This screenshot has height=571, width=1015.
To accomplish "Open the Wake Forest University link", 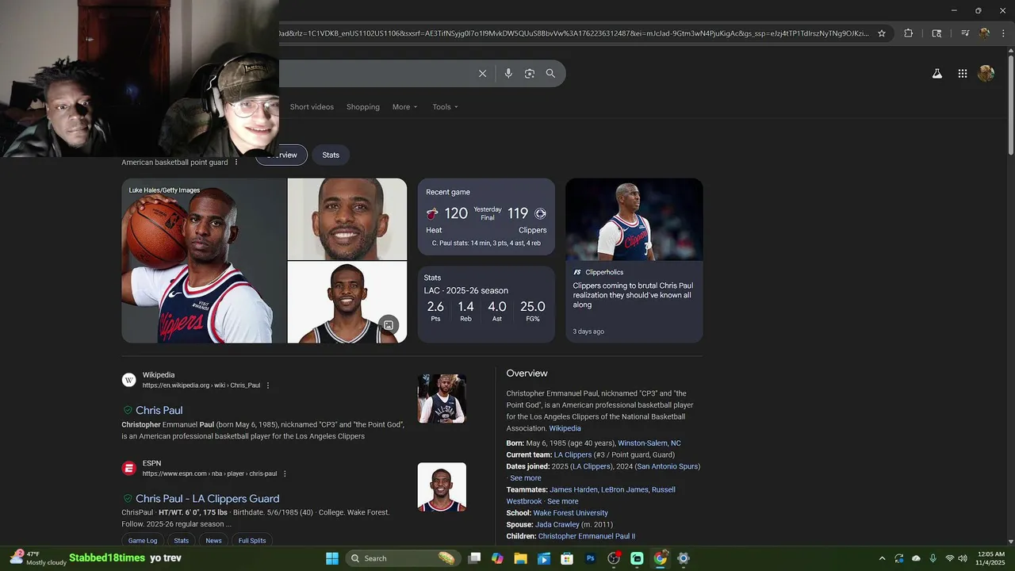I will (x=570, y=513).
